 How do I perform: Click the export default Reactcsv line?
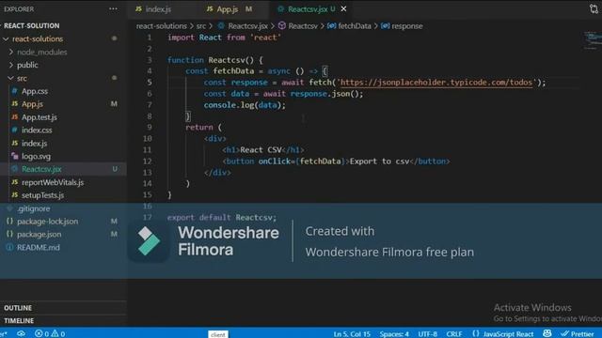point(222,217)
